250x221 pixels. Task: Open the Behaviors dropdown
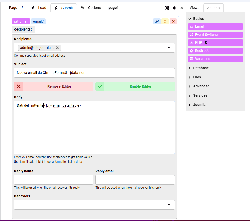169,205
